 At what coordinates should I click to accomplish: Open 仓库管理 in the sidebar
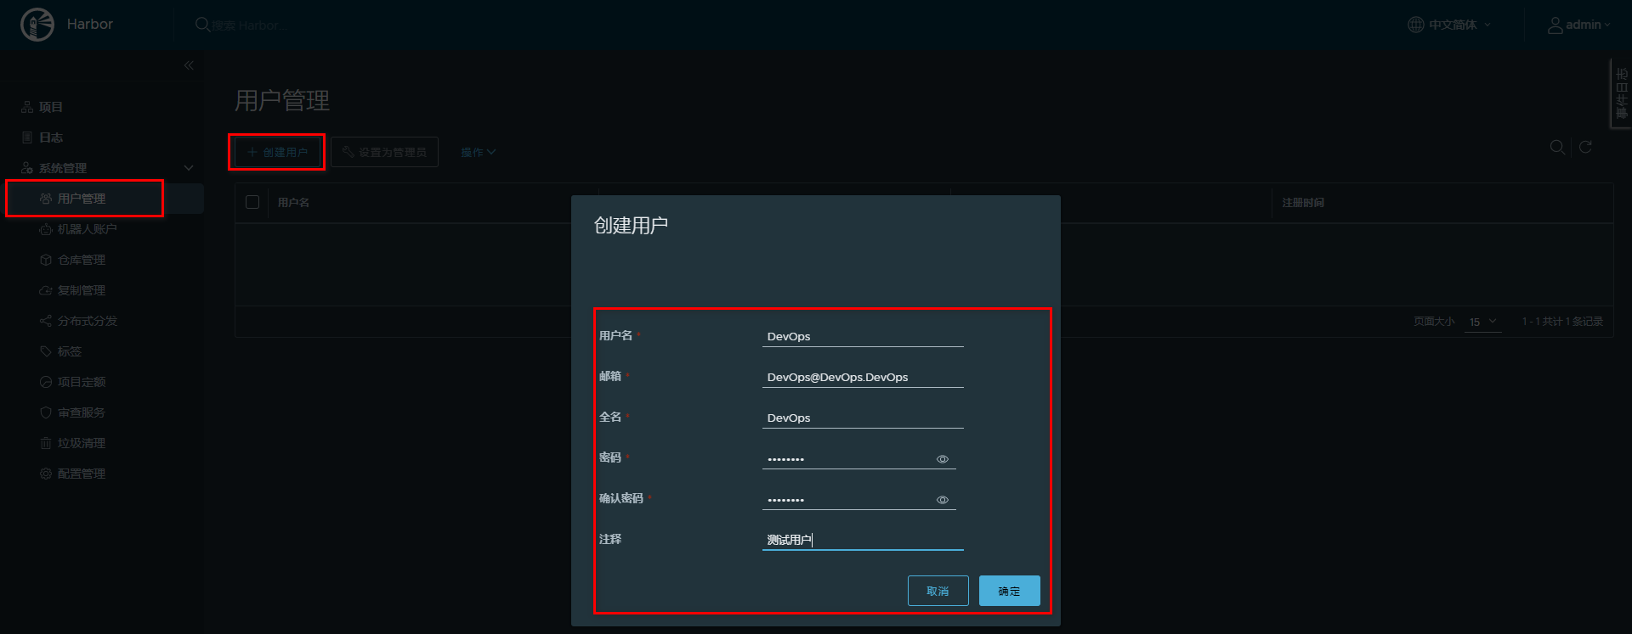(x=82, y=260)
